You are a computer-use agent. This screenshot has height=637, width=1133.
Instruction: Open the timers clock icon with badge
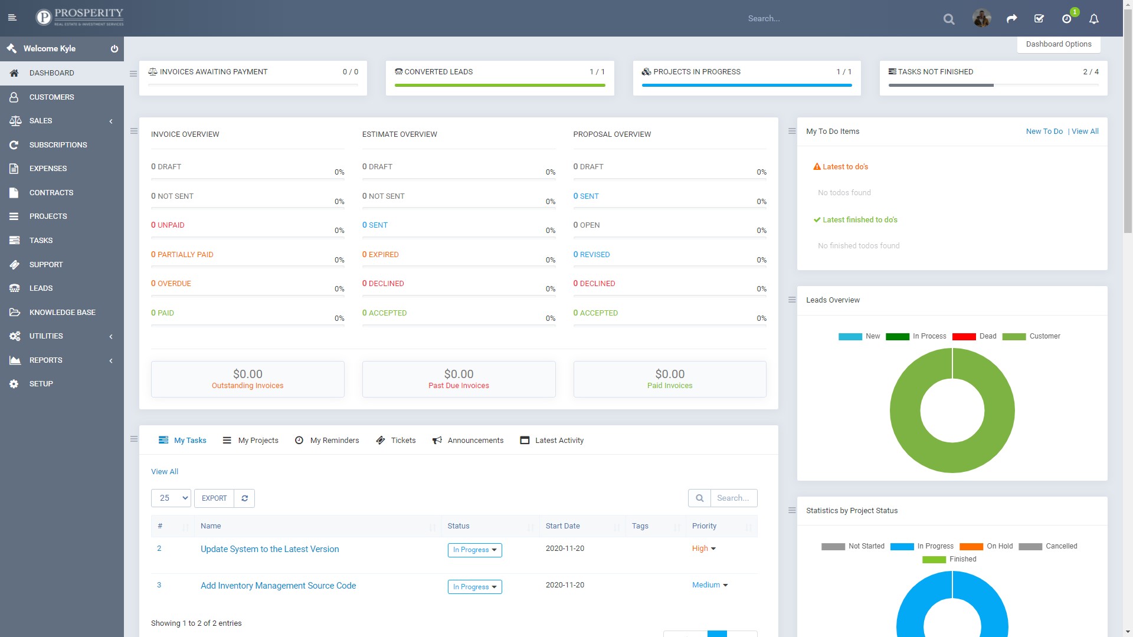(1066, 19)
